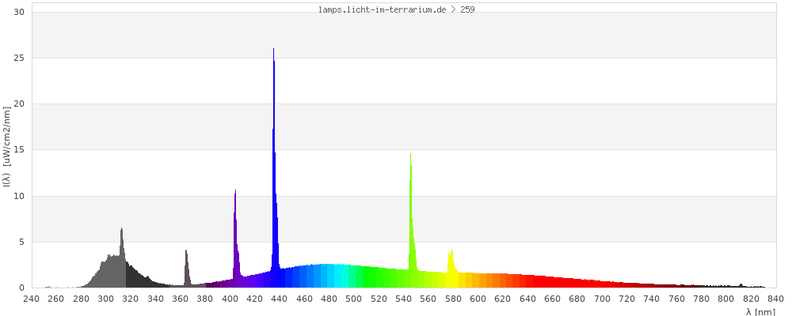Viewport: 792px width, 316px height.
Task: Select the 620 x-axis tick label
Action: 503,299
